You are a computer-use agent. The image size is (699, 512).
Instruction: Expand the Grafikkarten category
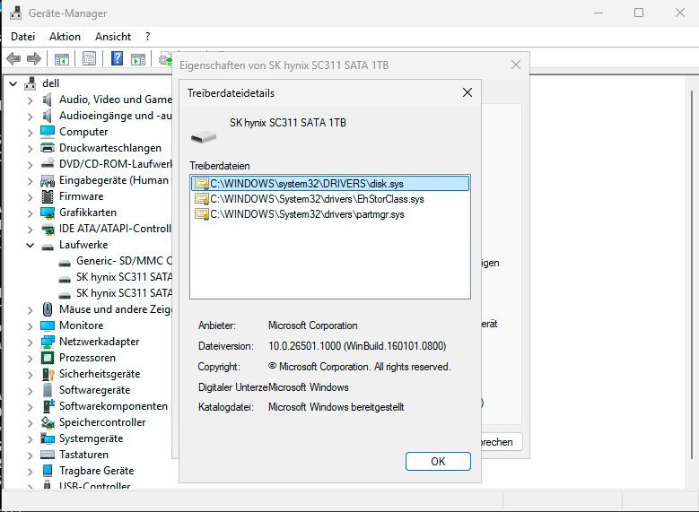30,213
